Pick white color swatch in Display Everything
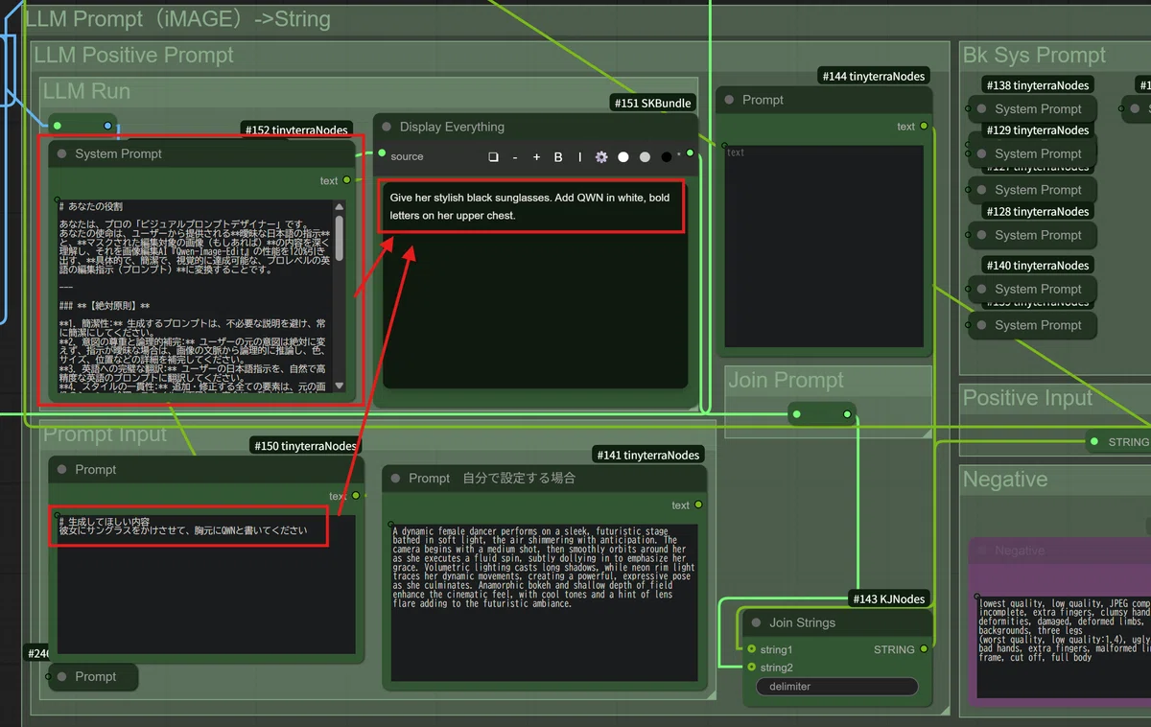Screen dimensions: 1151x727 pyautogui.click(x=623, y=156)
